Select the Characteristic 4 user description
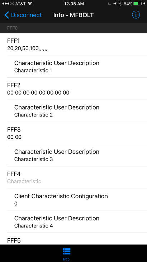The height and width of the screenshot is (262, 147). click(73, 222)
